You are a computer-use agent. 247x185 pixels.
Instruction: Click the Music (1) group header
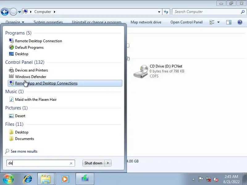click(x=14, y=91)
